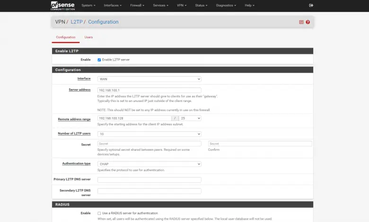Click the Primary L2TP DNS server field

[149, 179]
